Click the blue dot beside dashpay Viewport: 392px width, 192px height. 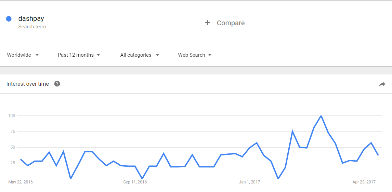point(9,19)
